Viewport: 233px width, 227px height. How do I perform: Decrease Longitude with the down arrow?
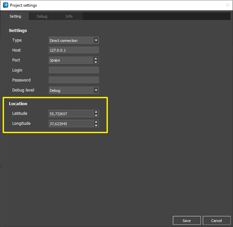pyautogui.click(x=96, y=125)
